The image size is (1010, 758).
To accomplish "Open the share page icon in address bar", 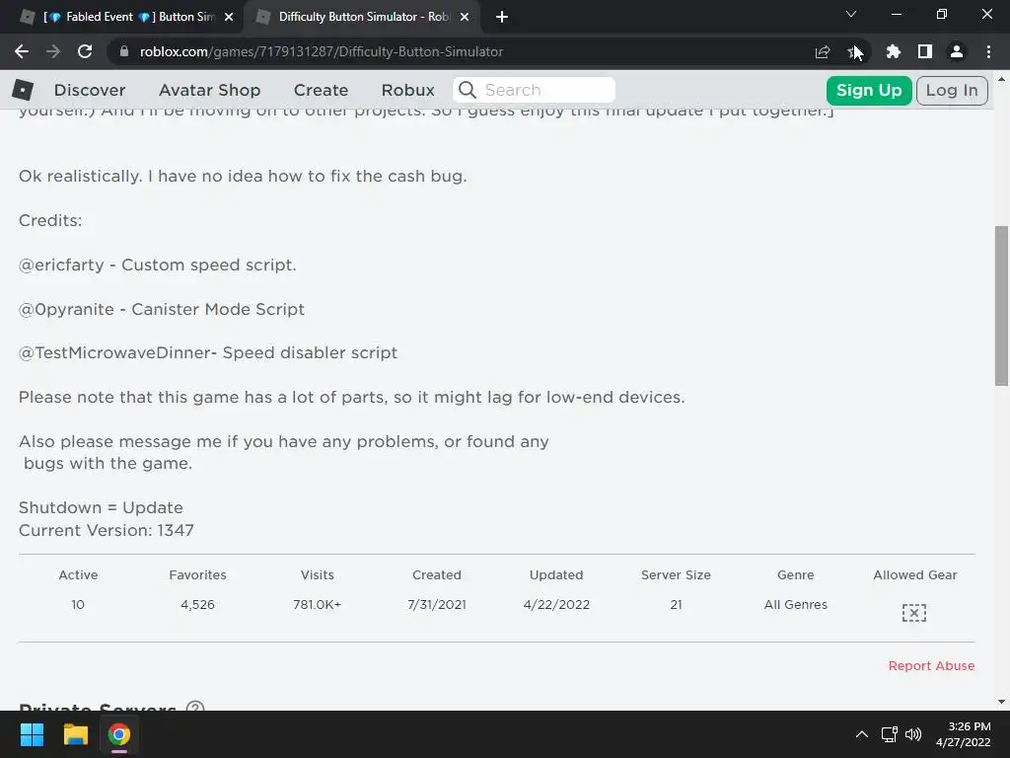I will (x=822, y=51).
